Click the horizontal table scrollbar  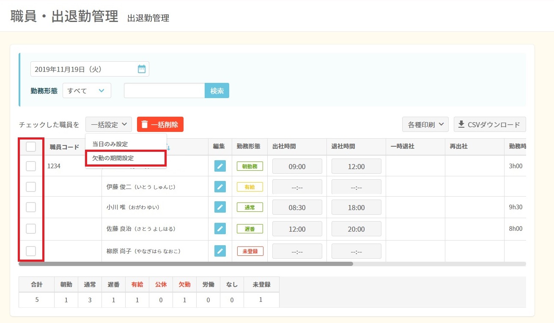pyautogui.click(x=186, y=264)
